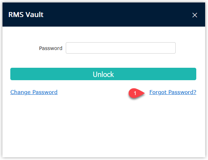This screenshot has height=160, width=208.
Task: Open the Forgot Password? link
Action: click(x=173, y=92)
